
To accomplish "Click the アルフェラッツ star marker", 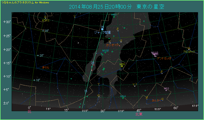I will [189, 49].
